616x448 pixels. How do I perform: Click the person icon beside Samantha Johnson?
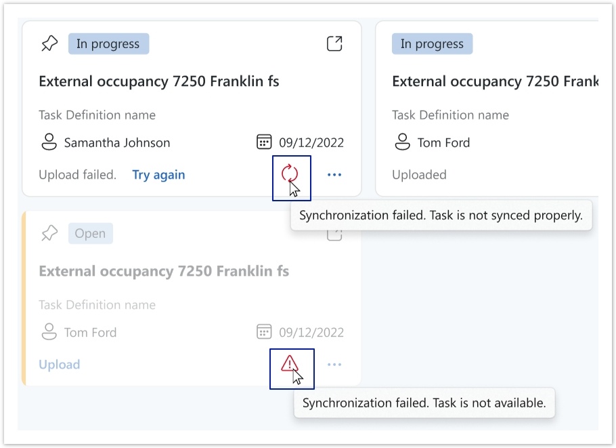tap(49, 142)
